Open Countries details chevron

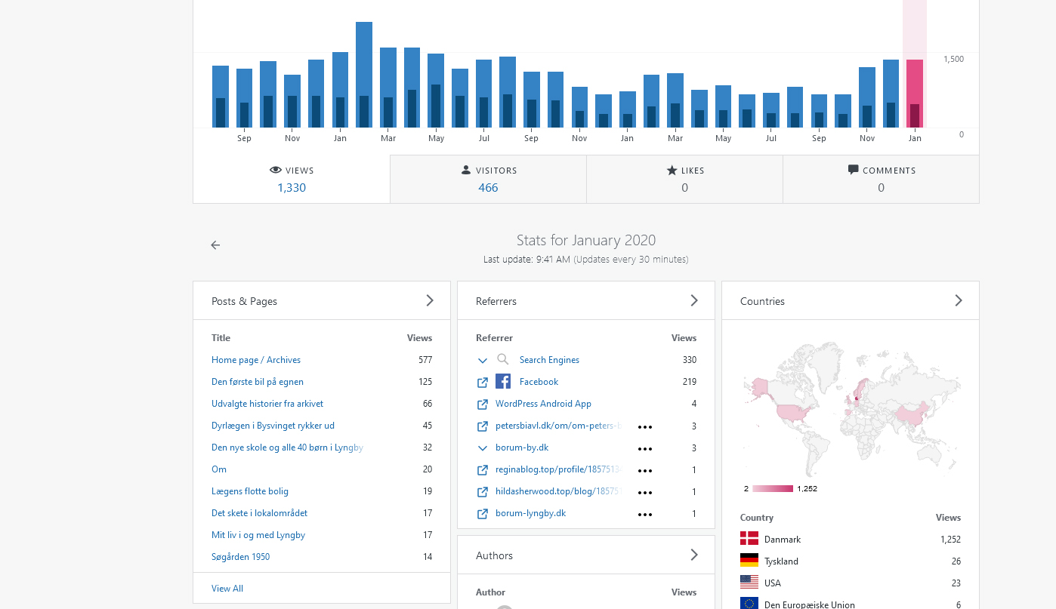click(959, 300)
